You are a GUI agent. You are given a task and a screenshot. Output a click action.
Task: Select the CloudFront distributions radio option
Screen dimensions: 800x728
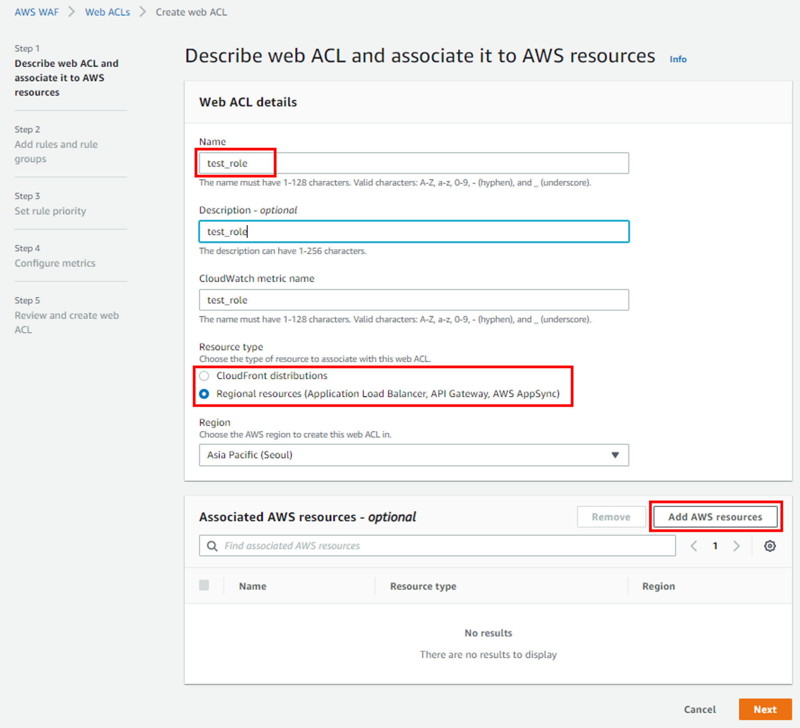click(204, 376)
